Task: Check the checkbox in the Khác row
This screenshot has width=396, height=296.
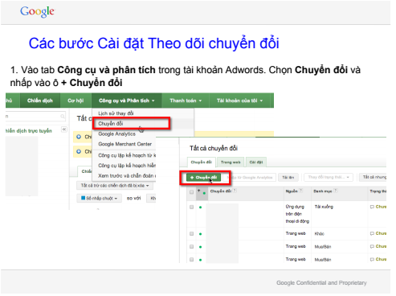Action: click(191, 234)
